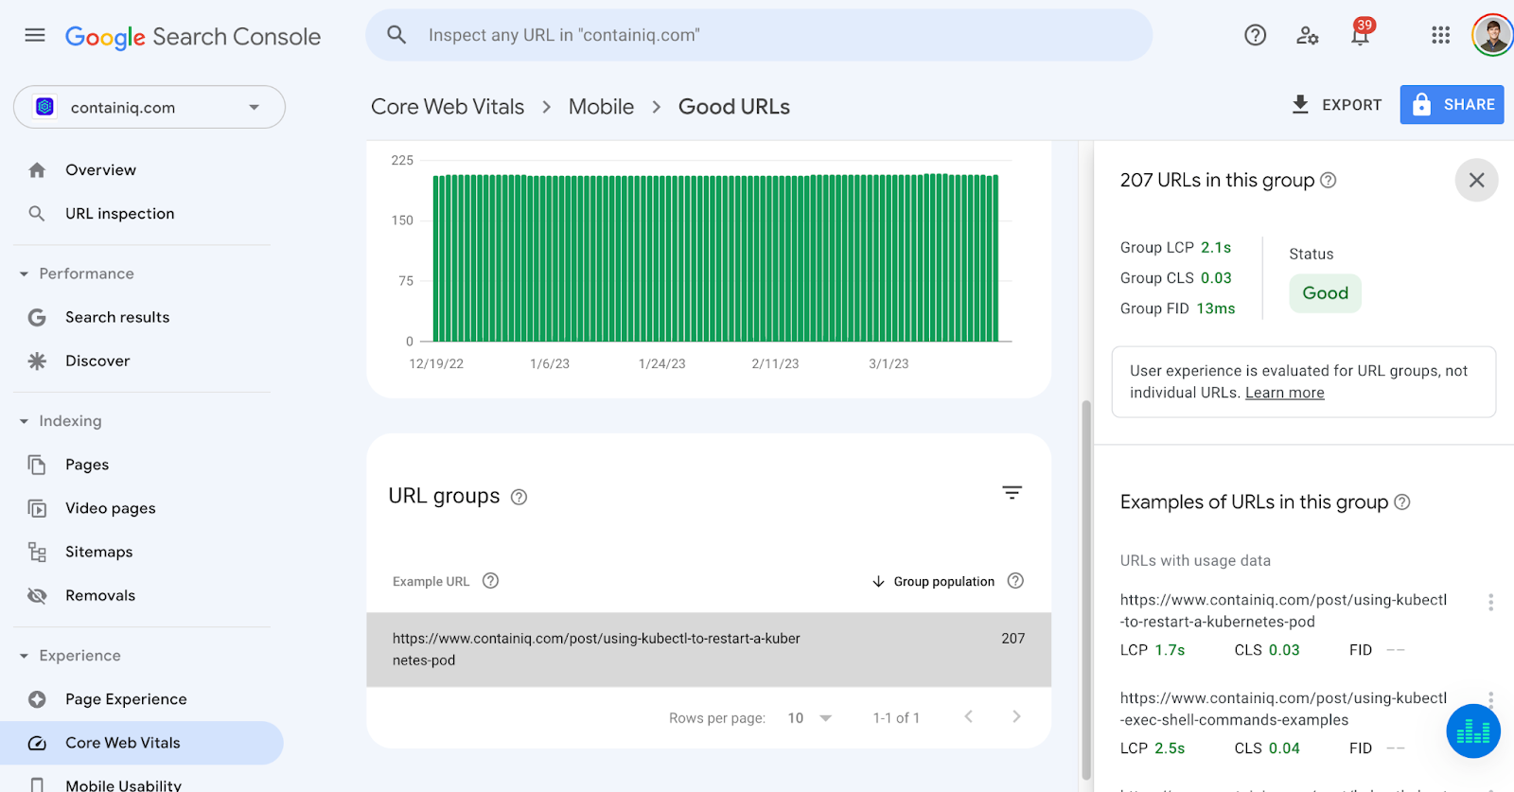Image resolution: width=1514 pixels, height=792 pixels.
Task: Click the Video pages icon
Action: coord(37,509)
